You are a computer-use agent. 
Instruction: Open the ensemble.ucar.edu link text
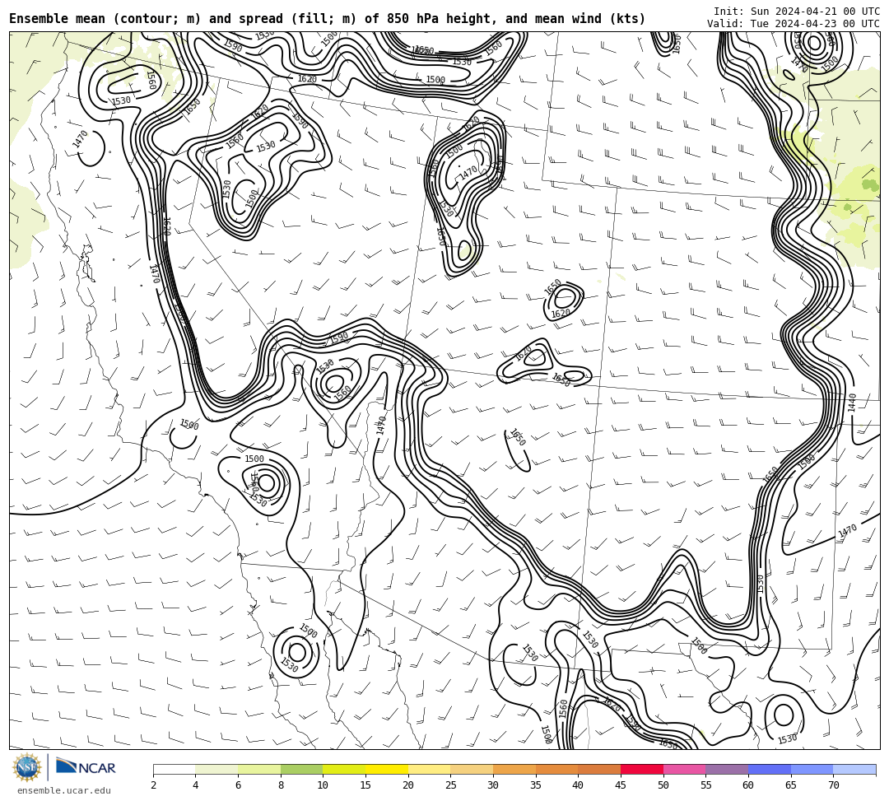click(64, 790)
